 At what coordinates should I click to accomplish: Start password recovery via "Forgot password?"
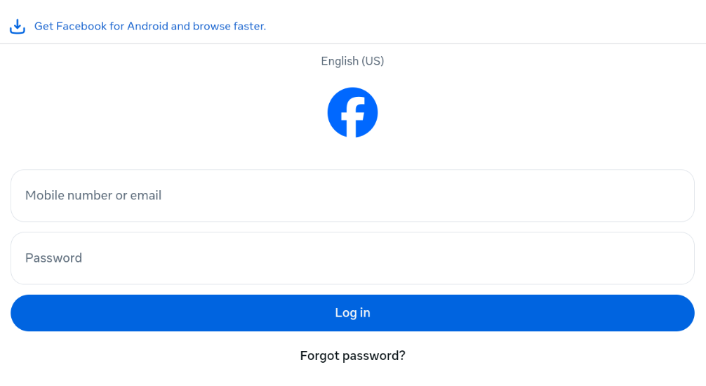pos(352,356)
